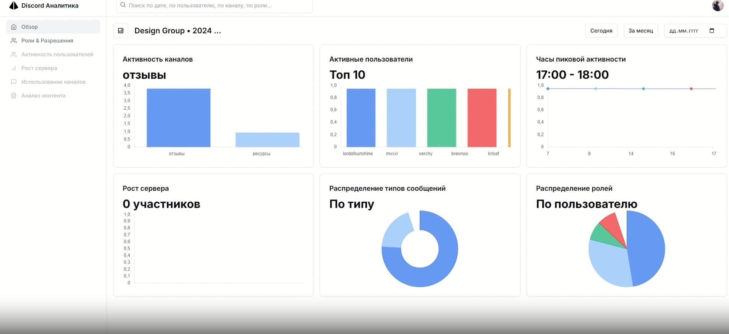Click bar chart icon beside Рост сервера
This screenshot has width=729, height=334.
[x=14, y=68]
